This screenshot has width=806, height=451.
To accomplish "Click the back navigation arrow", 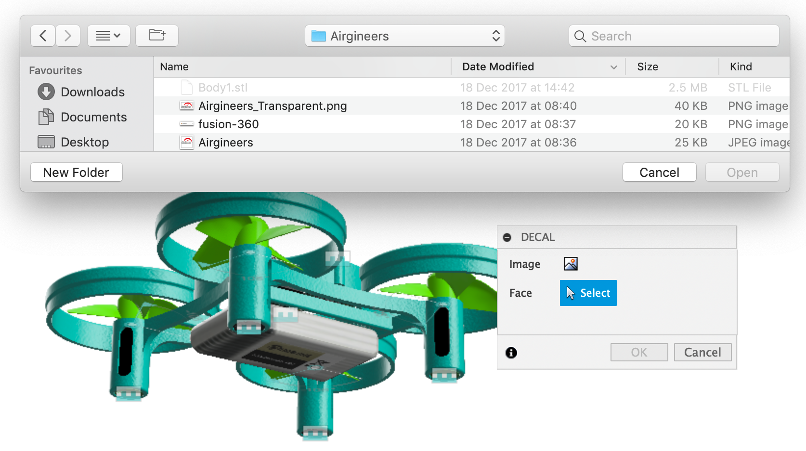I will point(42,35).
